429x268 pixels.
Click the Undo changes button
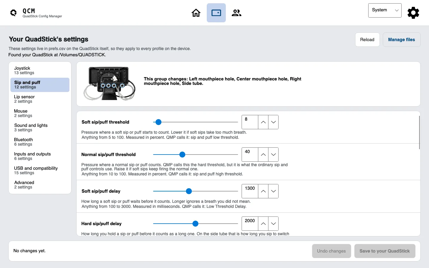pos(332,251)
